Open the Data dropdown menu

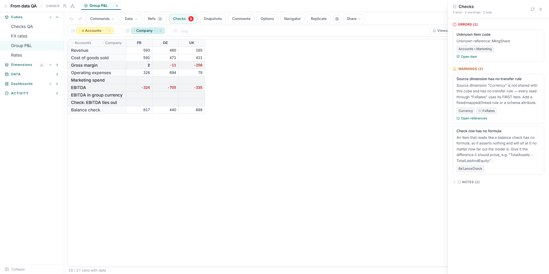tap(131, 19)
